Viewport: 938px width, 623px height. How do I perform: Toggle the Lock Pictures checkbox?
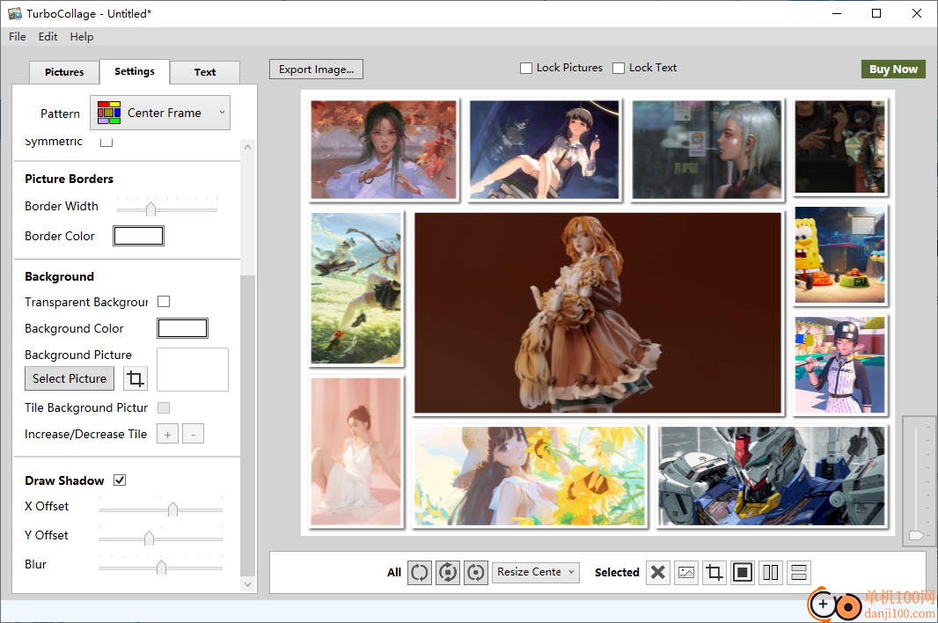[x=526, y=69]
